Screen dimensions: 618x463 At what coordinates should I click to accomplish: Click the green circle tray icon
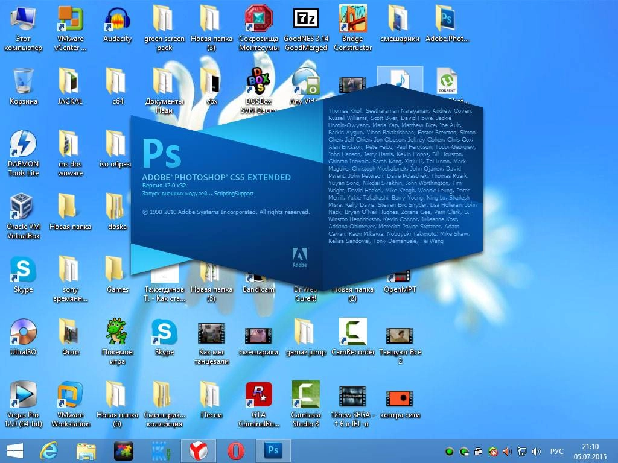tap(449, 452)
